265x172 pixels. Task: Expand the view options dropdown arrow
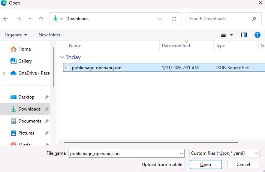231,35
